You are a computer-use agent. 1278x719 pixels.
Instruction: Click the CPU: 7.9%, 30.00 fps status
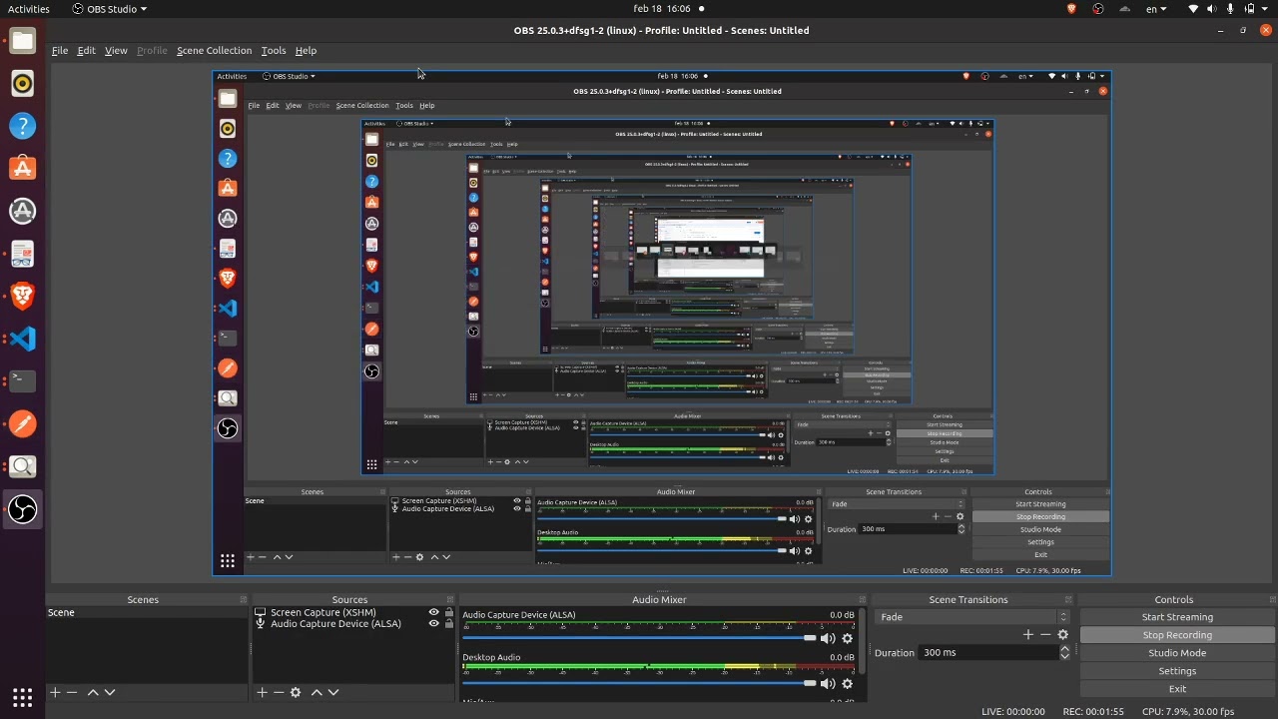click(1188, 712)
